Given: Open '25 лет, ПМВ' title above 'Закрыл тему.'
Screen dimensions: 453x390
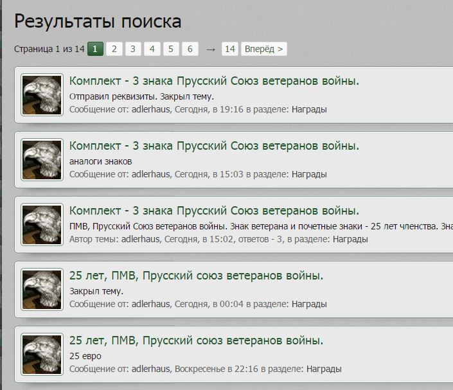Looking at the screenshot, I should pos(196,276).
